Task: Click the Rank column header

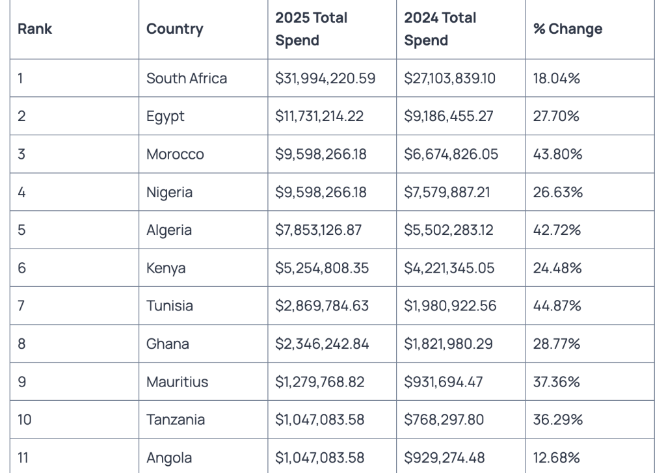Action: pyautogui.click(x=35, y=29)
